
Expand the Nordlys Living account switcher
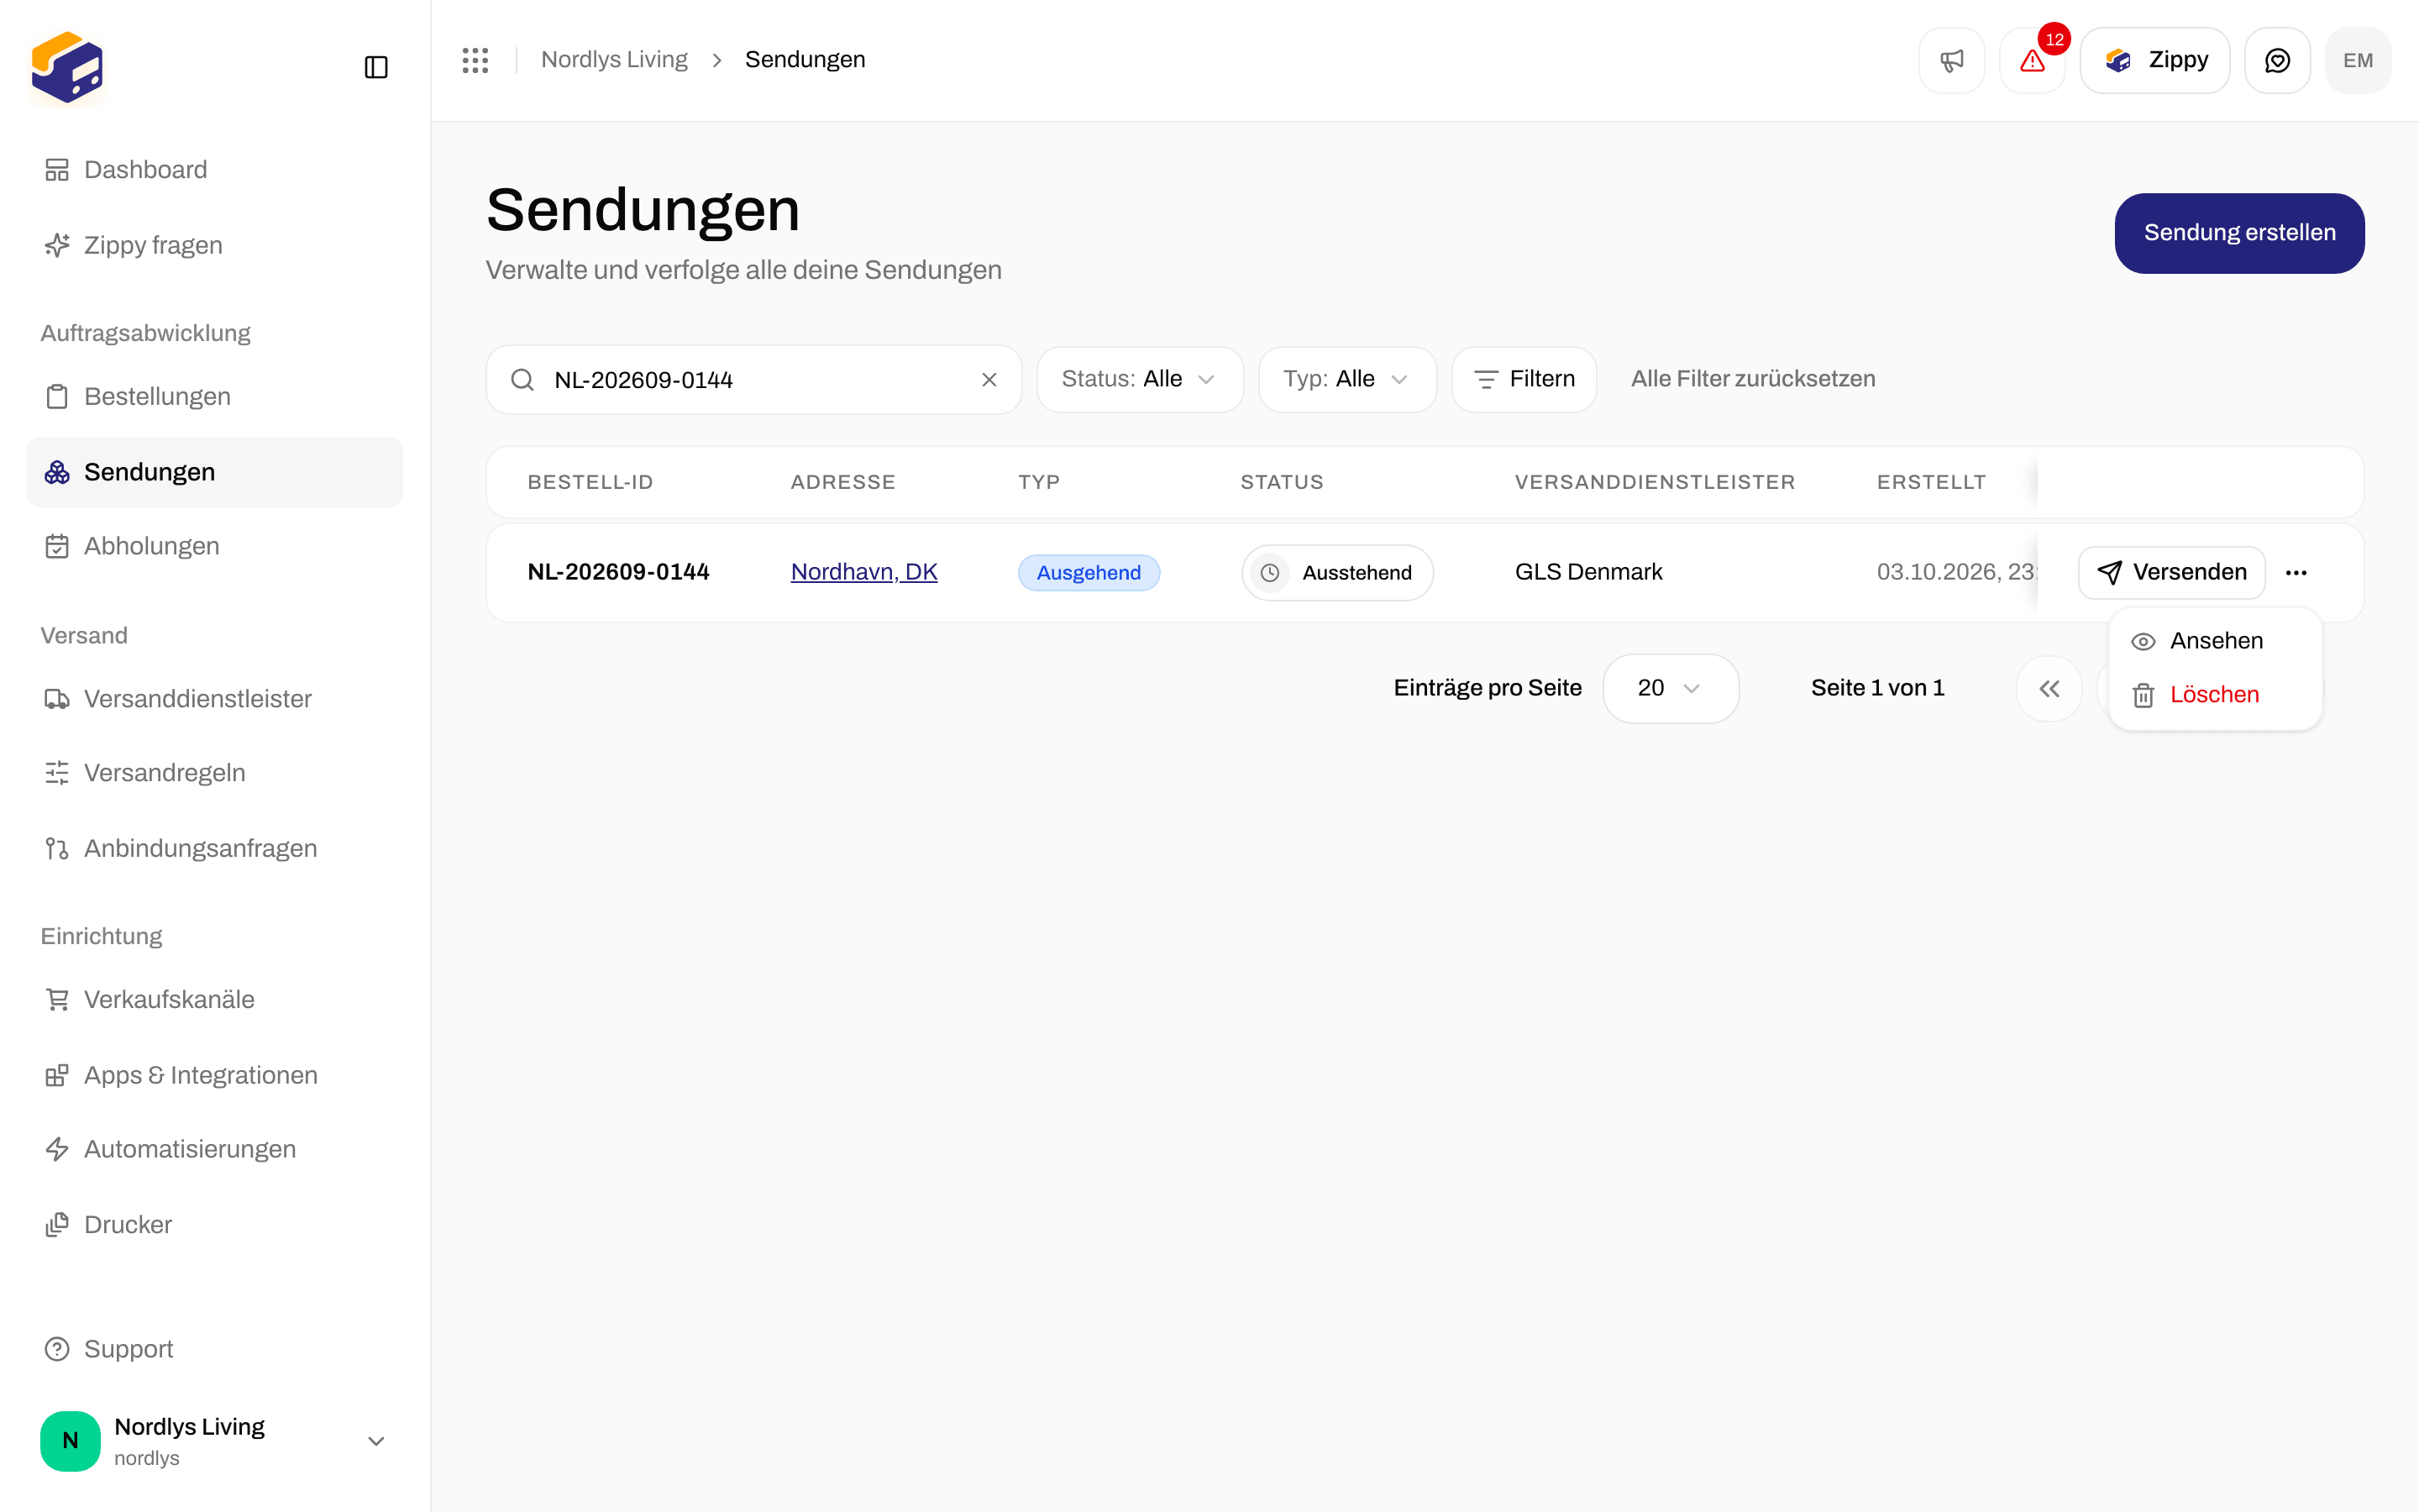(x=215, y=1441)
